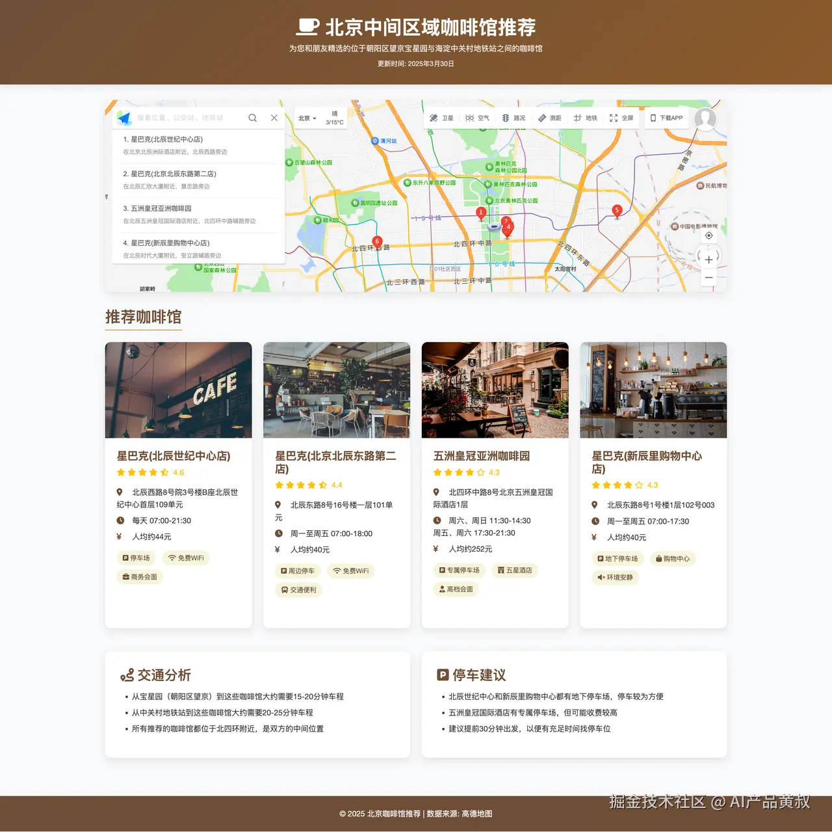This screenshot has width=832, height=832.
Task: Click the hours text 每天 07:00-21:30
Action: point(162,521)
